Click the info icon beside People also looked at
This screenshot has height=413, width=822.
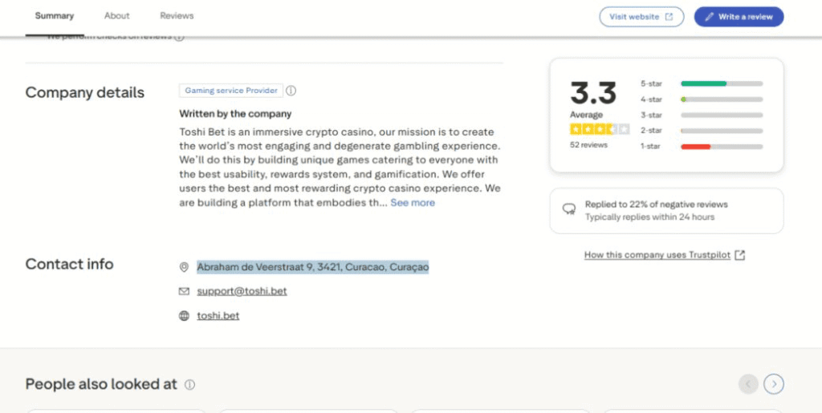[189, 385]
